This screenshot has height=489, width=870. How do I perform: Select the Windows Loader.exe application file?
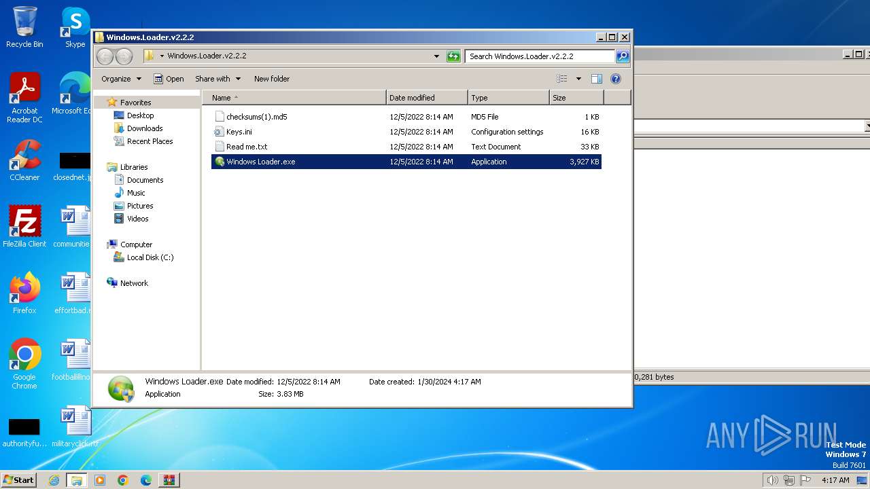[406, 162]
